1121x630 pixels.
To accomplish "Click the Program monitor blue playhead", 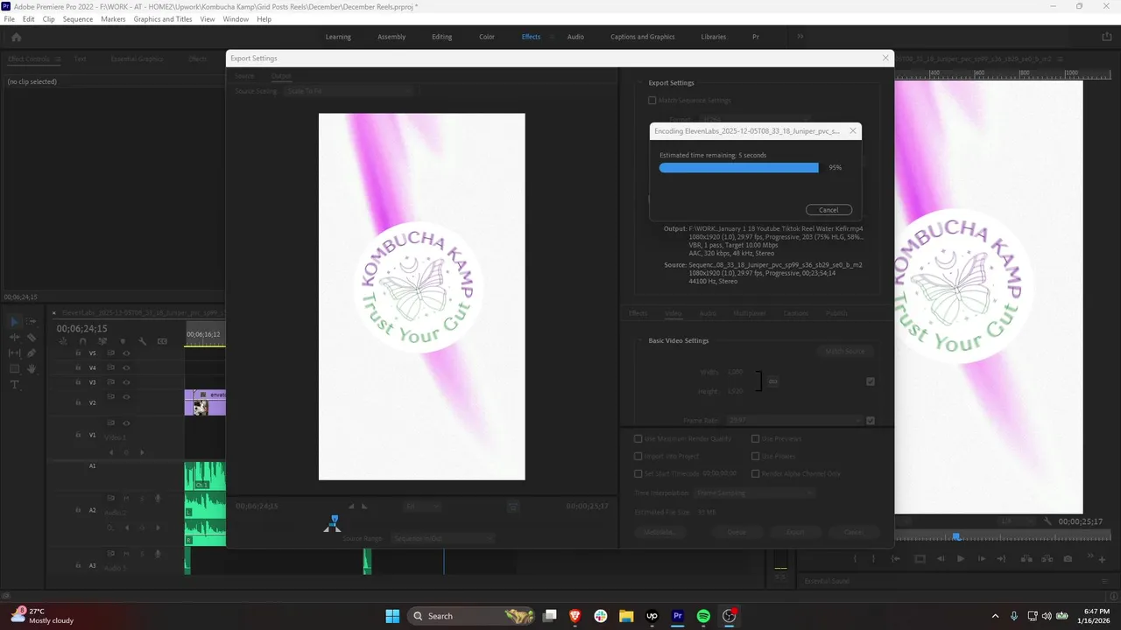I will coord(956,536).
